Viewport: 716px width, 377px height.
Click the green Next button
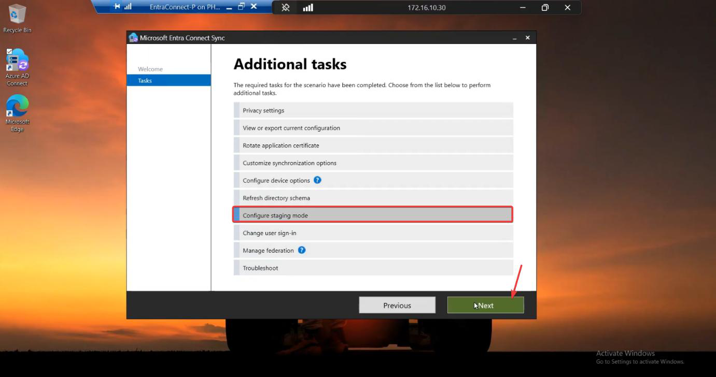pyautogui.click(x=485, y=305)
